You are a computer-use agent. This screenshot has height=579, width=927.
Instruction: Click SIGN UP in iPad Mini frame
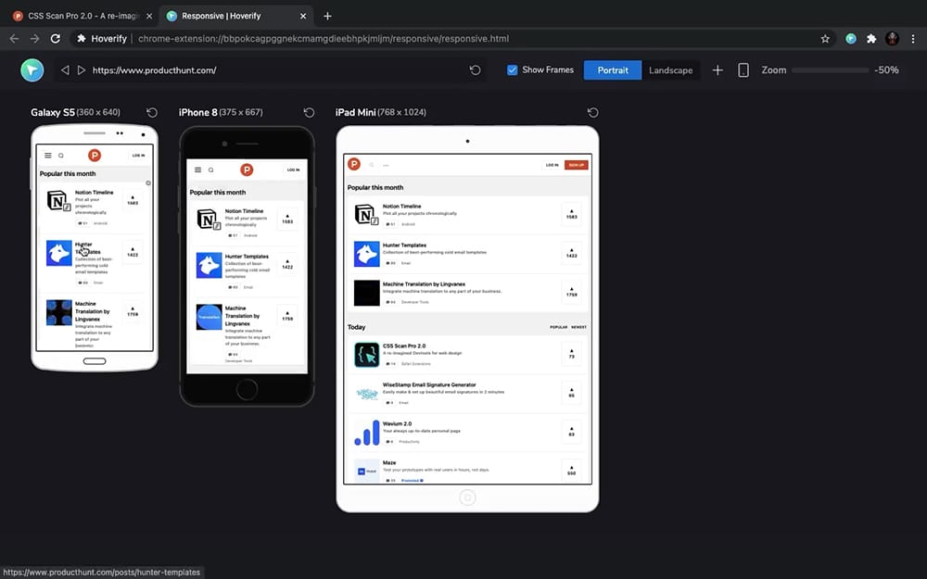[x=577, y=166]
